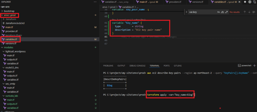The height and width of the screenshot is (112, 257).
Task: Expand replace field chevron in find widget
Action: pos(186,12)
